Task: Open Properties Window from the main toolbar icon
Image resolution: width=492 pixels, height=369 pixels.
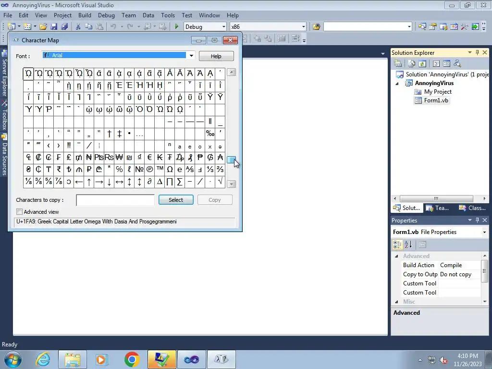Action: click(433, 27)
